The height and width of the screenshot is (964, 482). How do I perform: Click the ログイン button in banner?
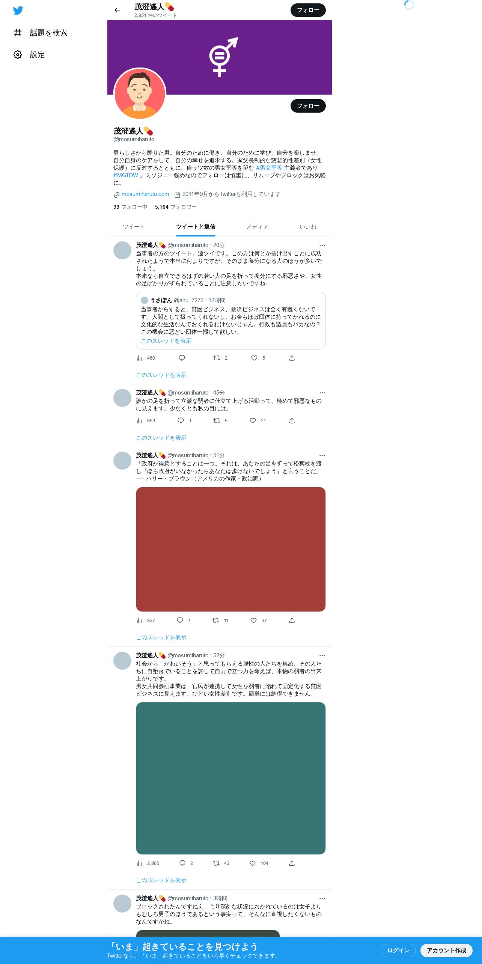(398, 950)
